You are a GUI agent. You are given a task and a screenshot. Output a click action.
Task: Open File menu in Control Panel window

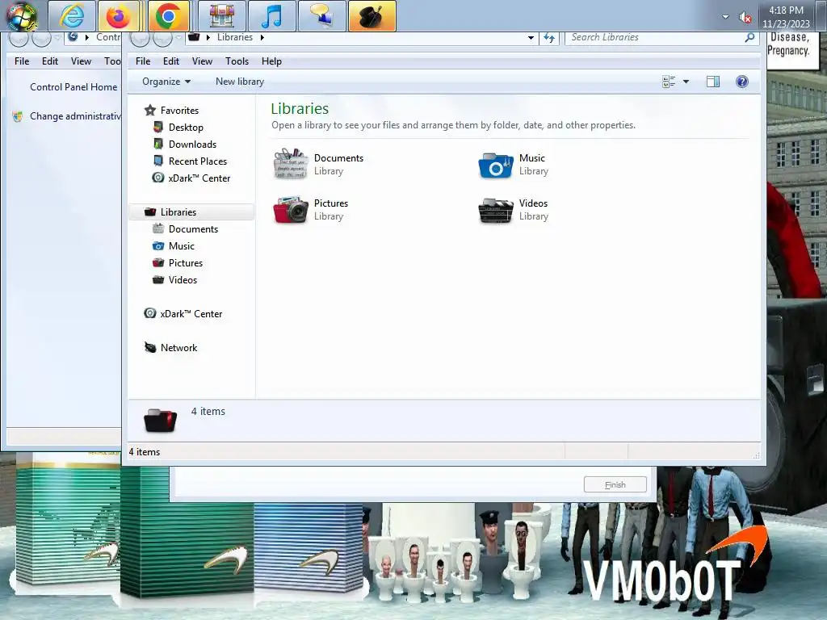click(22, 61)
